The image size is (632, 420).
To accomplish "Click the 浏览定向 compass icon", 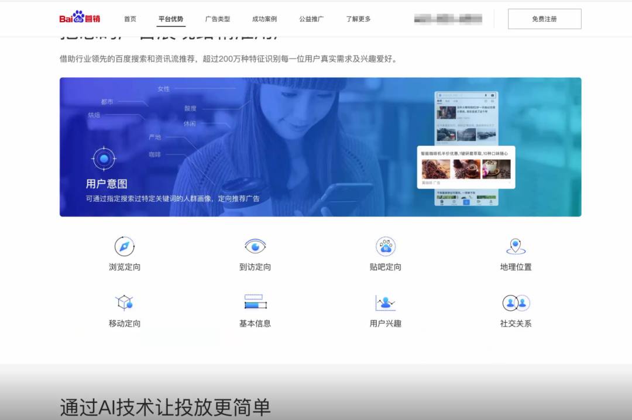I will pos(125,246).
